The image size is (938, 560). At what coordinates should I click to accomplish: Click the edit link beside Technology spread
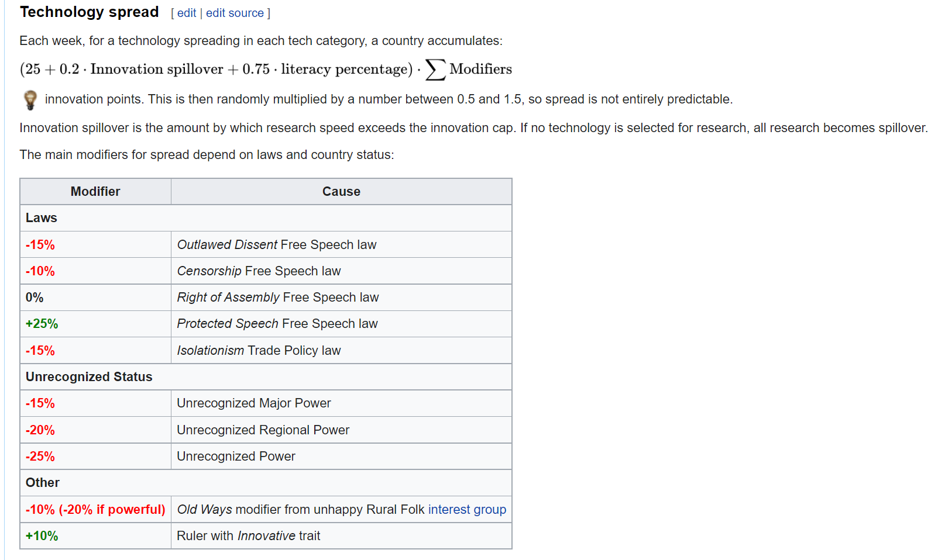(x=187, y=13)
